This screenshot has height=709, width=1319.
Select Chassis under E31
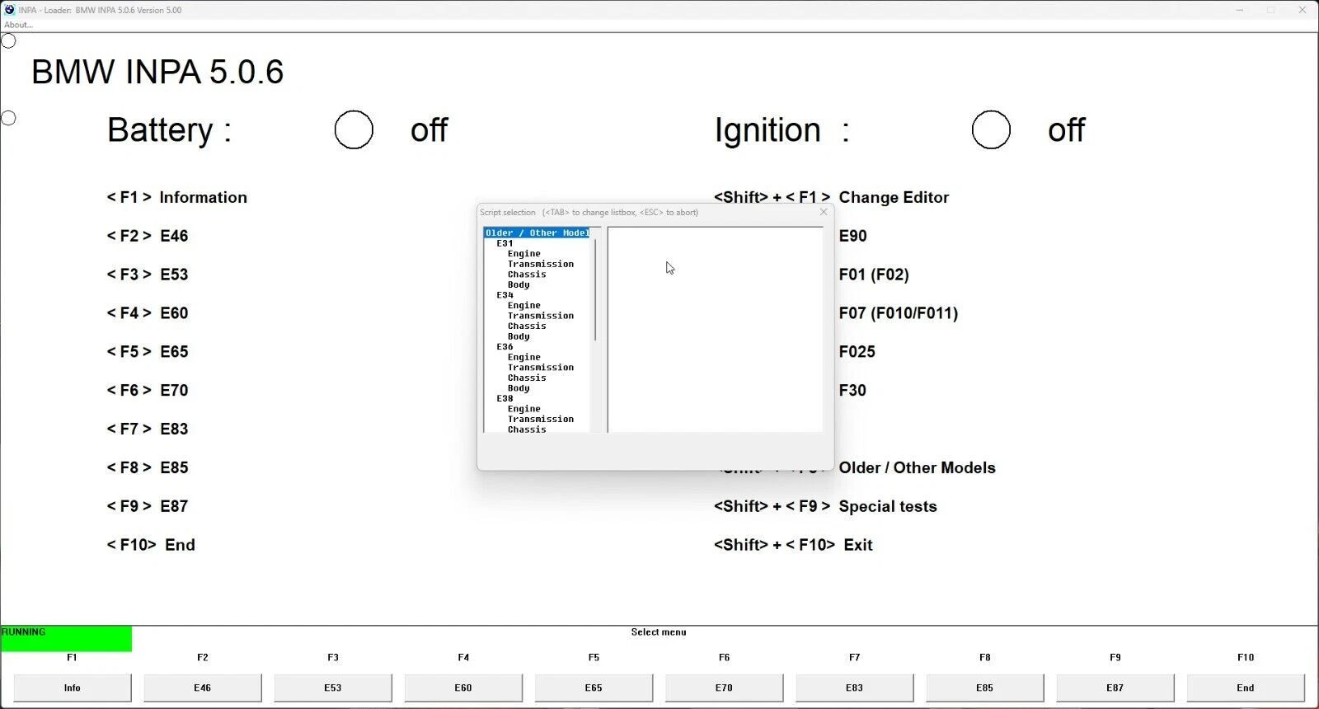527,275
